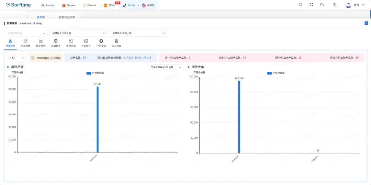
Task: Open the folder icon in header
Action: (x=322, y=5)
